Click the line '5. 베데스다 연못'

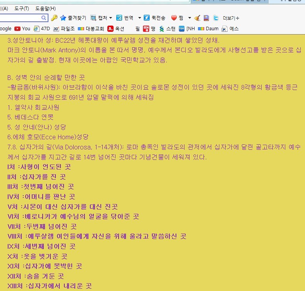pos(30,117)
